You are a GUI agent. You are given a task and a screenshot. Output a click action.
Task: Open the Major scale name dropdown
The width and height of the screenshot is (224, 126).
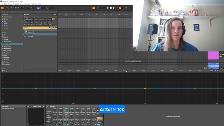tap(49, 8)
